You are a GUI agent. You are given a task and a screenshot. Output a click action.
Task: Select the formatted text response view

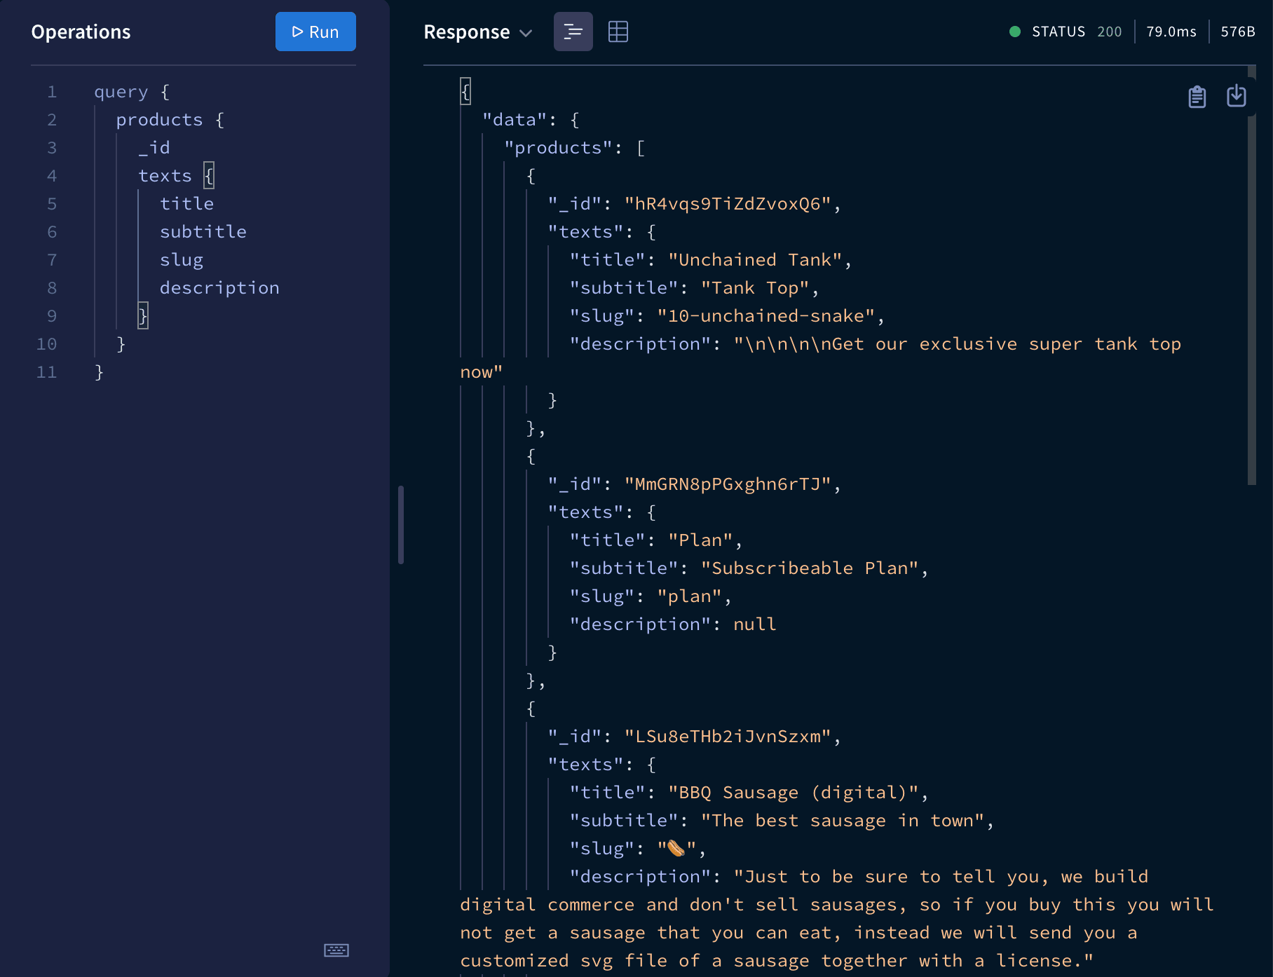[573, 32]
